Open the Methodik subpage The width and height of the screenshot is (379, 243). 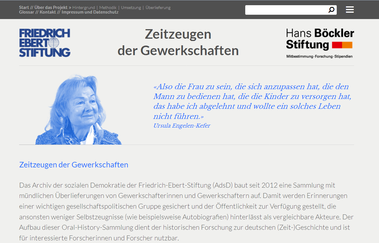108,8
